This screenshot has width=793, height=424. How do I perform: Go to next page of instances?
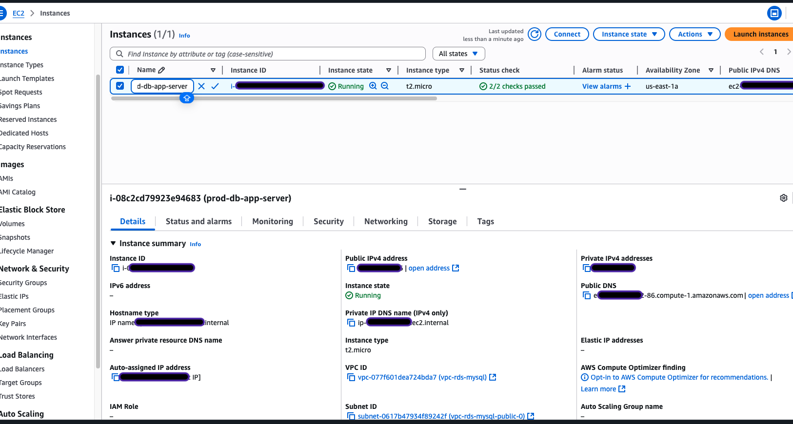click(789, 52)
